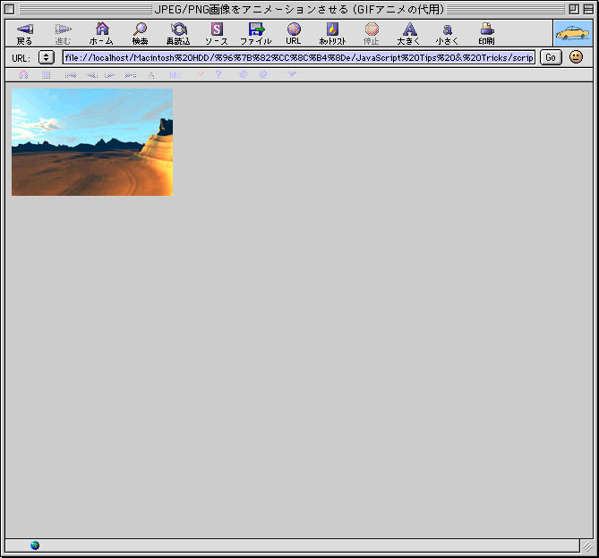The image size is (599, 558).
Task: Click the dimmed home icon in links toolbar
Action: [23, 74]
